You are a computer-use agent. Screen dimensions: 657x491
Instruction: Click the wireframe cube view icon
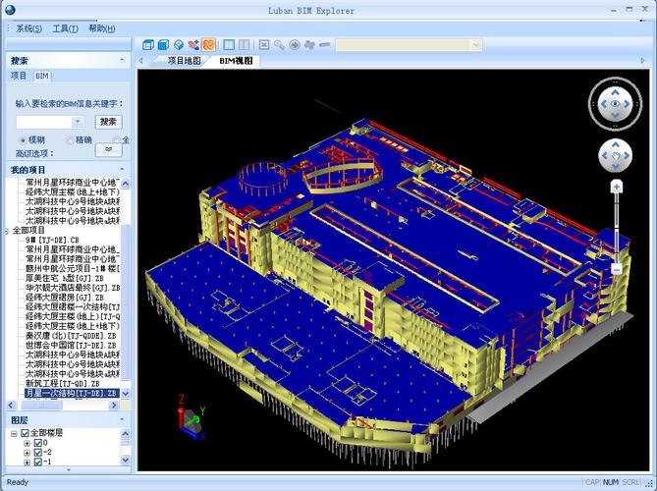148,44
